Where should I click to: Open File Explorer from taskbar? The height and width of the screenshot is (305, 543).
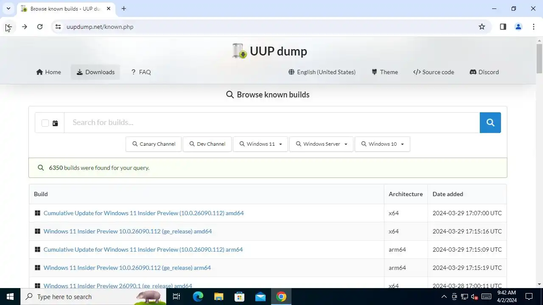coord(218,297)
